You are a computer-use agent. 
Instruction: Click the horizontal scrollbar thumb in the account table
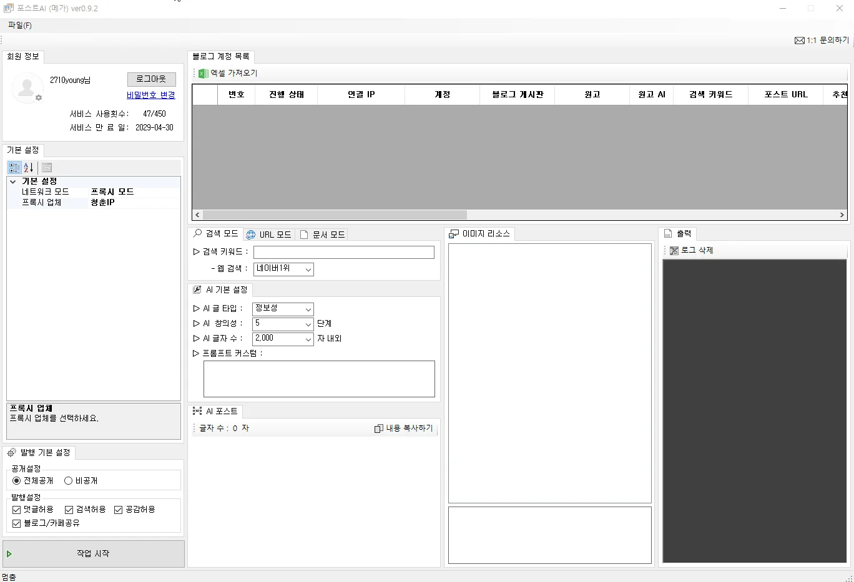335,215
